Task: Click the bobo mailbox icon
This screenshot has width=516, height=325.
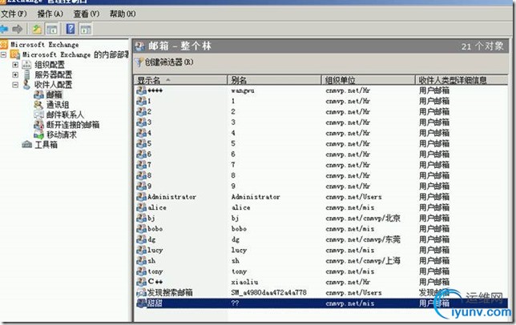Action: click(142, 229)
